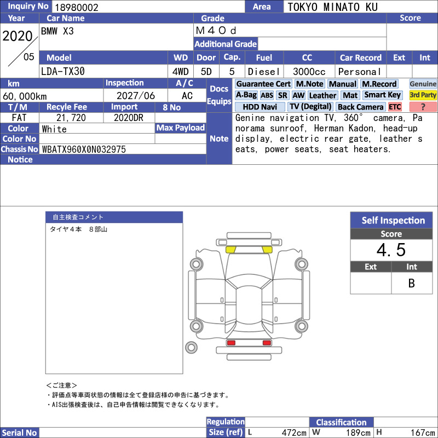Click the Mat equipment tag

click(350, 95)
